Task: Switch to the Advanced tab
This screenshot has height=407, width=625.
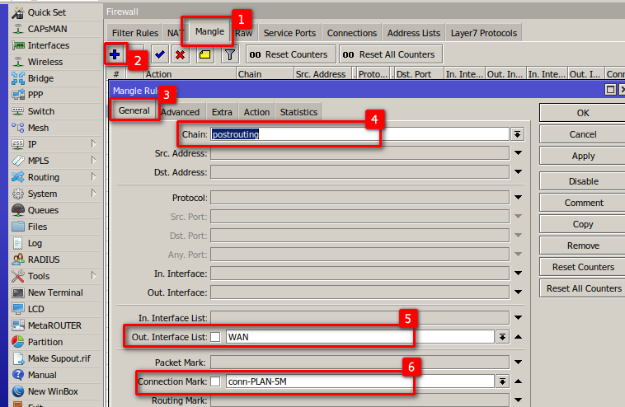Action: pyautogui.click(x=180, y=112)
